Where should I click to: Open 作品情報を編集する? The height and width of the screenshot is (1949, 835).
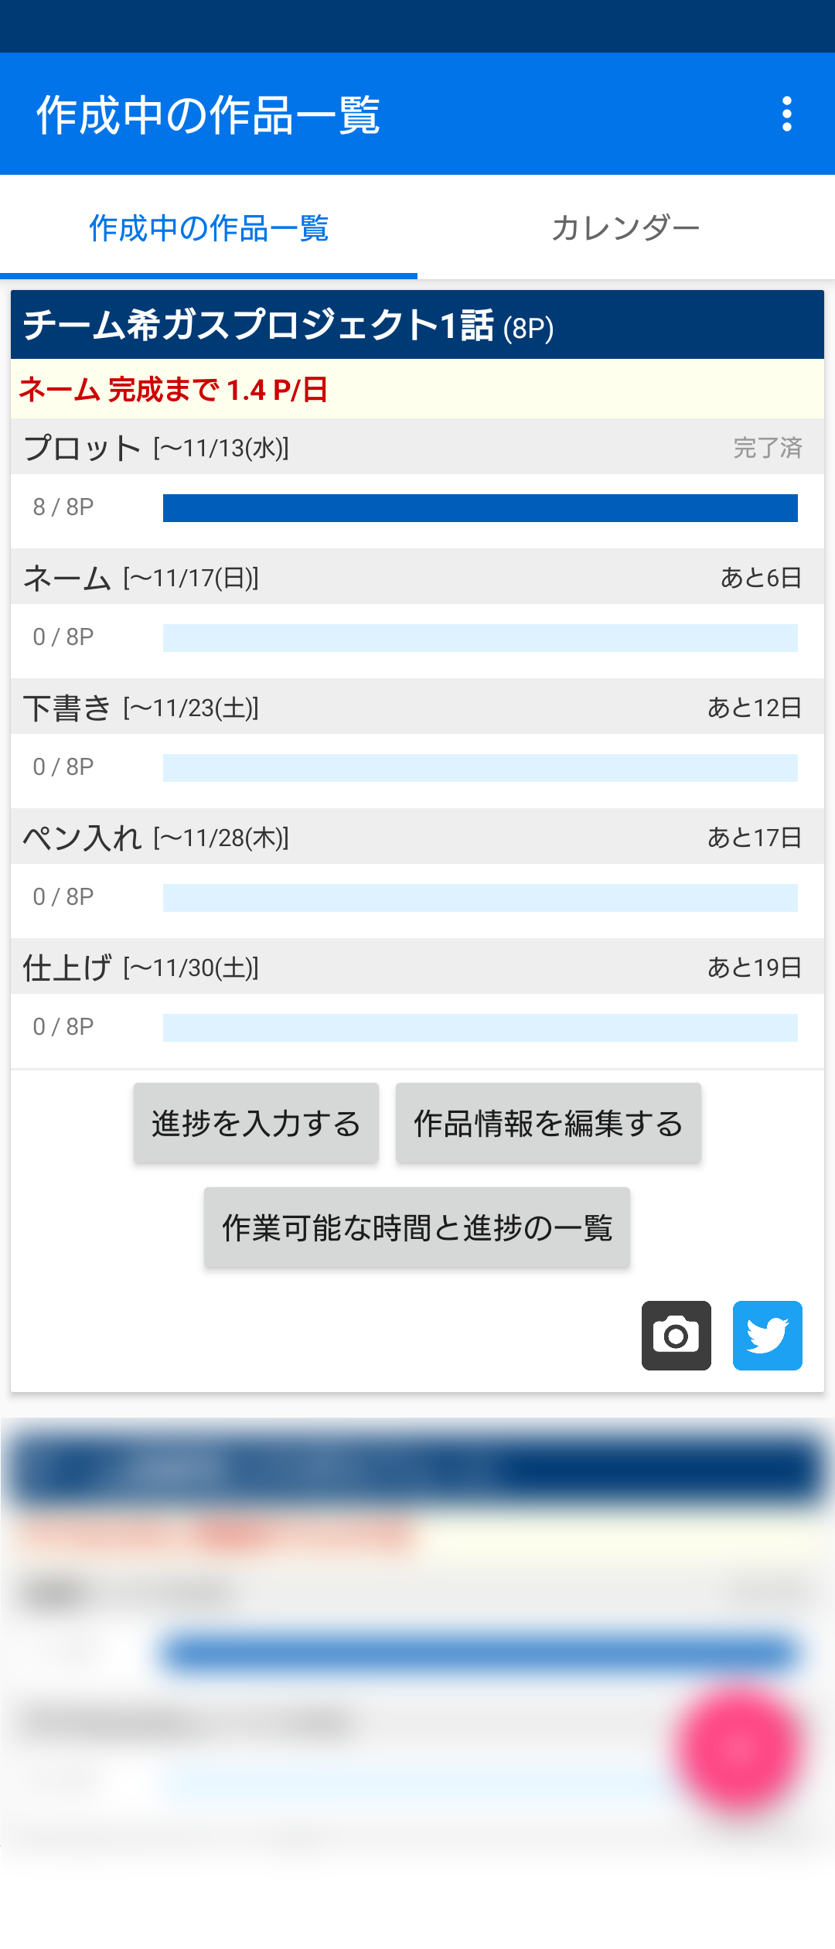click(x=548, y=1123)
